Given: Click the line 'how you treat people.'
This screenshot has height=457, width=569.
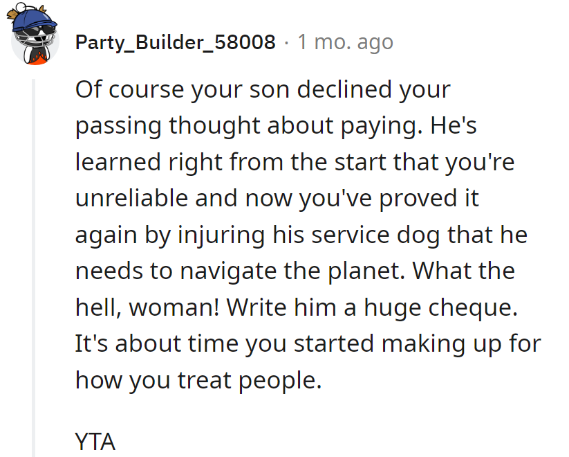Looking at the screenshot, I should point(198,381).
